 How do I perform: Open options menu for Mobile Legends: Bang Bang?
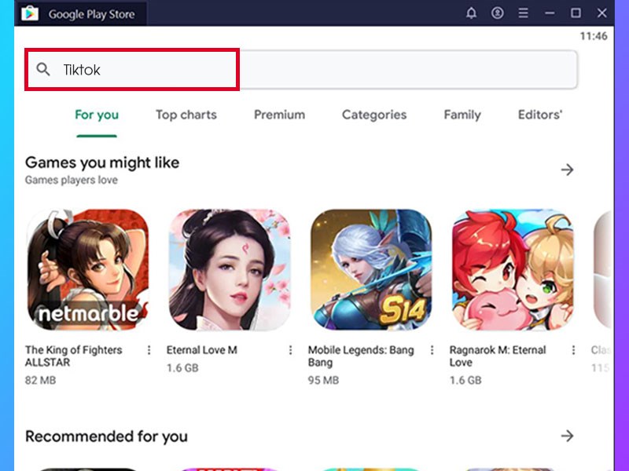coord(434,351)
